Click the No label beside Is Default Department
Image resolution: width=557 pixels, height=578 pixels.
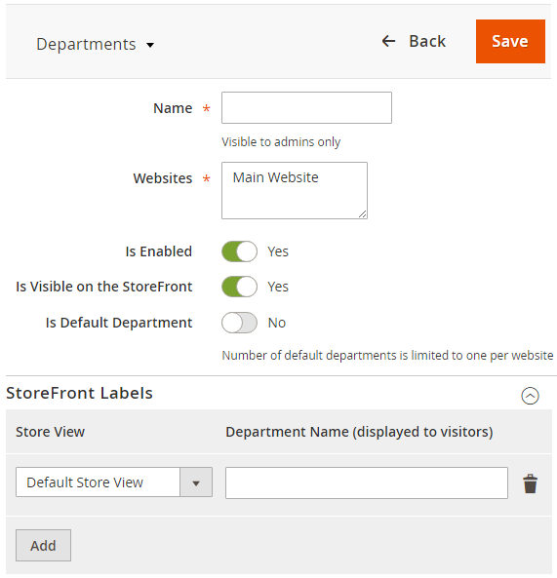point(277,323)
